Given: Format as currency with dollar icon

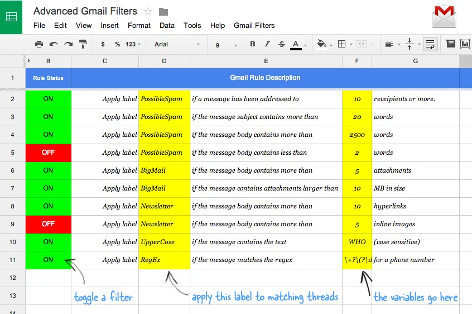Looking at the screenshot, I should [103, 44].
